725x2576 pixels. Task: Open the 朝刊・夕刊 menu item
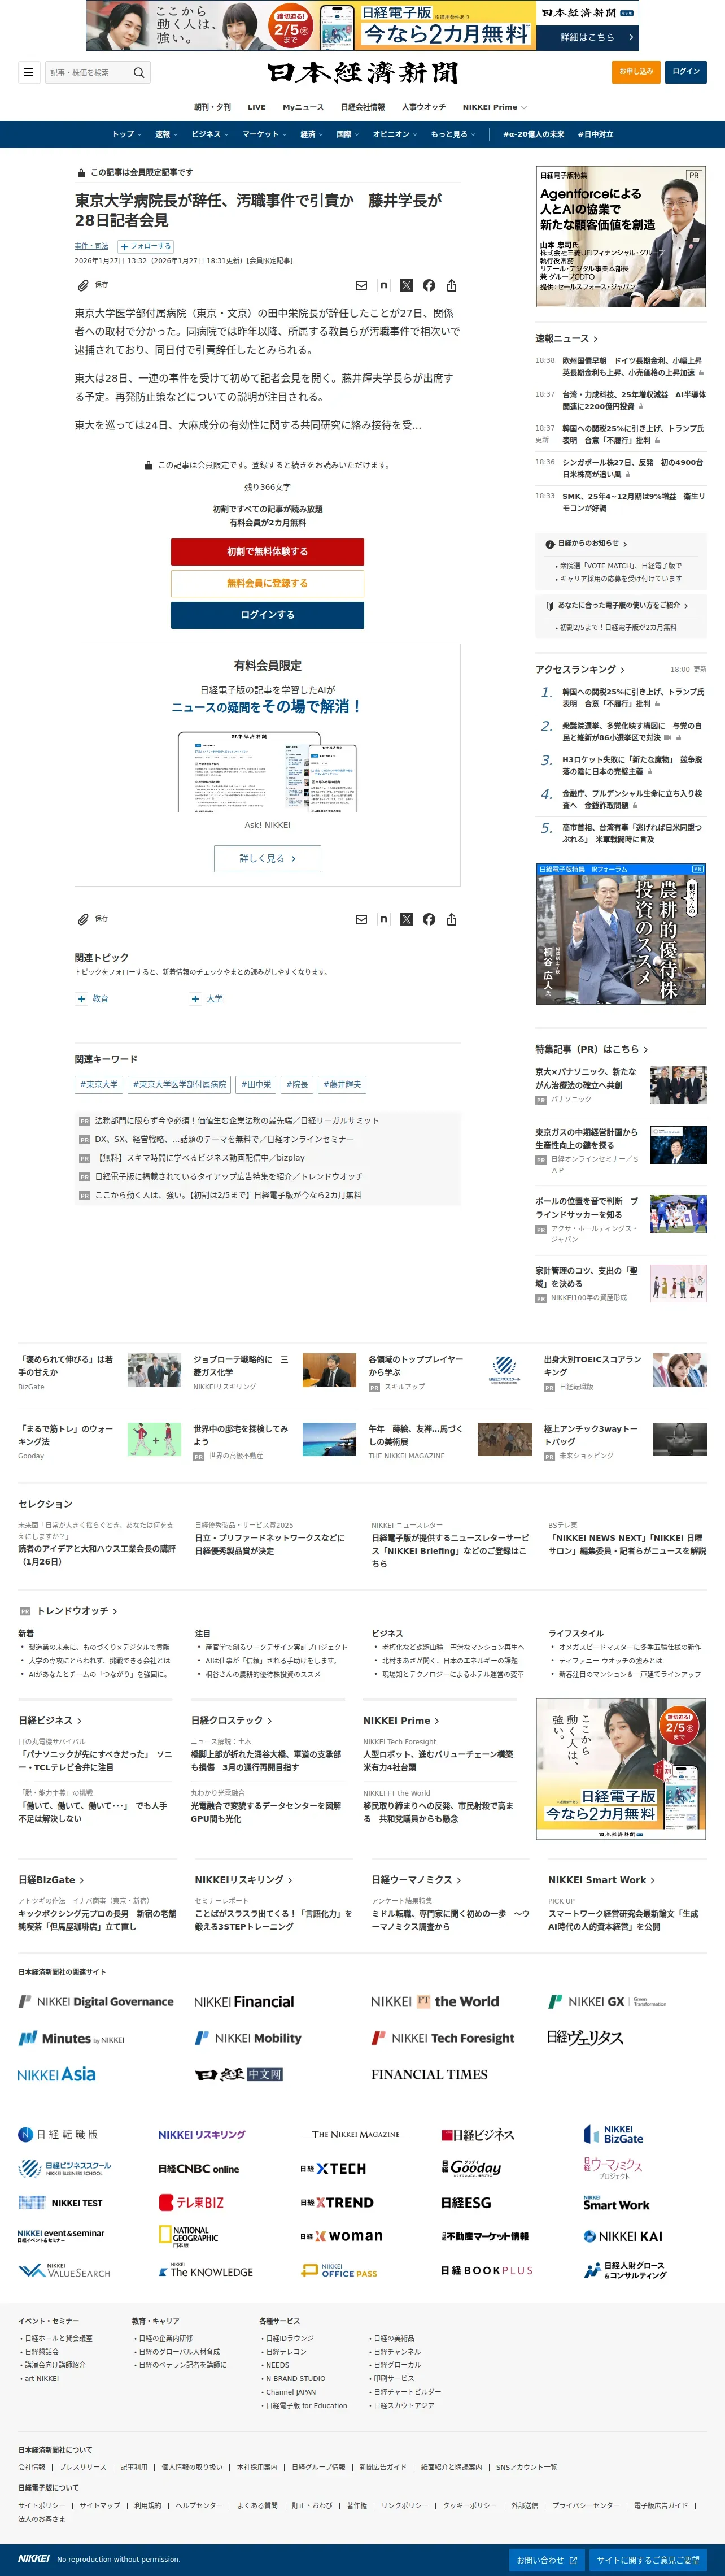[213, 107]
